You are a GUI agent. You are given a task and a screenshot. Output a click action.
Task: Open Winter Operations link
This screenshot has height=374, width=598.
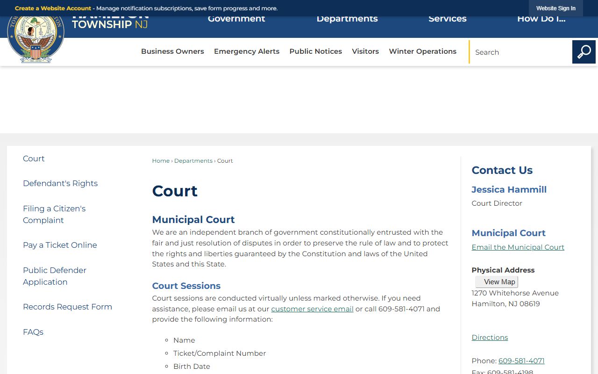[x=422, y=51]
